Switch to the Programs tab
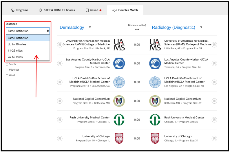 pos(19,10)
